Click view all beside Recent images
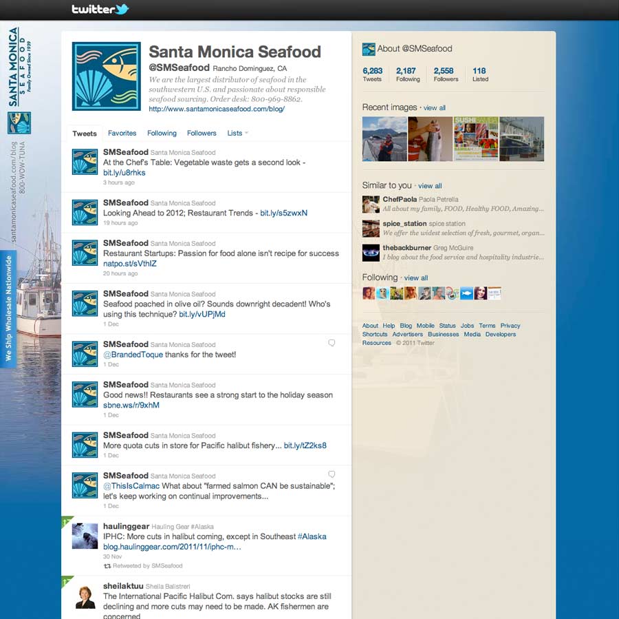619x619 pixels. pos(434,108)
